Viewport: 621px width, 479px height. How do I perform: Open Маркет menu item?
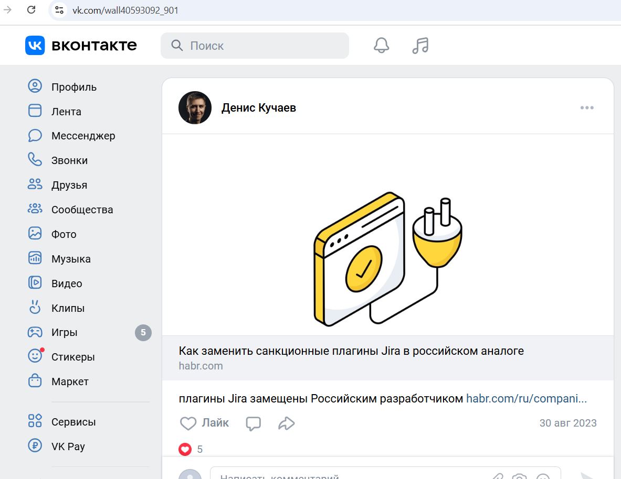click(x=70, y=382)
